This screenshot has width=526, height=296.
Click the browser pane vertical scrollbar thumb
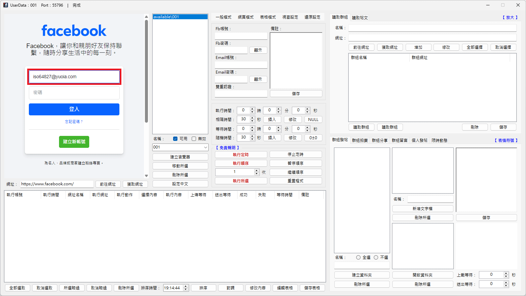pos(146,71)
